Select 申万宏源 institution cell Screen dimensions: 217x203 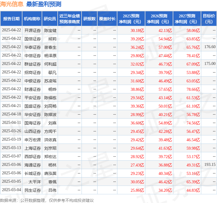pyautogui.click(x=33, y=140)
